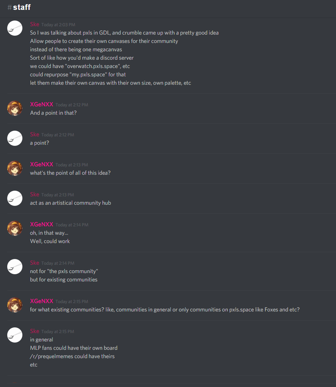Click XGeNXX username at 2:14 PM
336x387 pixels.
[41, 224]
